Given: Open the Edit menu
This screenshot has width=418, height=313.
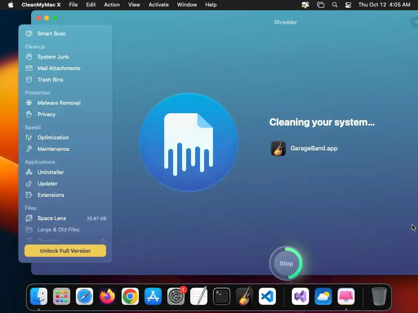Looking at the screenshot, I should pyautogui.click(x=91, y=5).
